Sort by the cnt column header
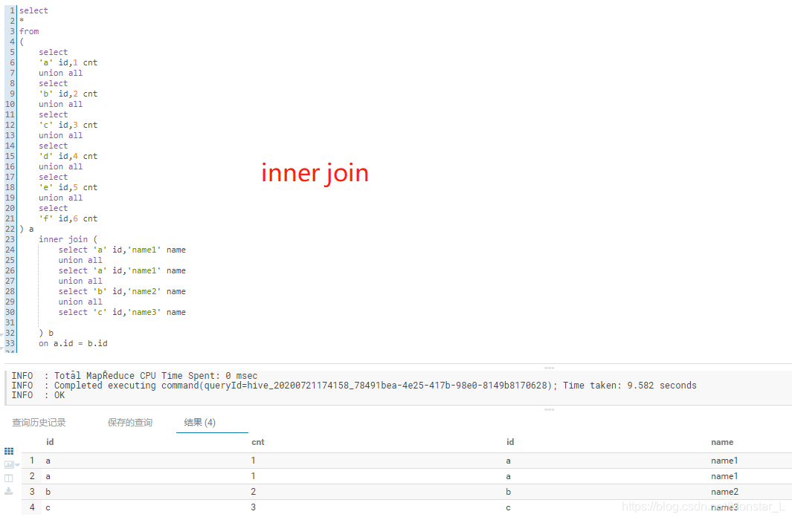This screenshot has width=792, height=520. pyautogui.click(x=257, y=442)
